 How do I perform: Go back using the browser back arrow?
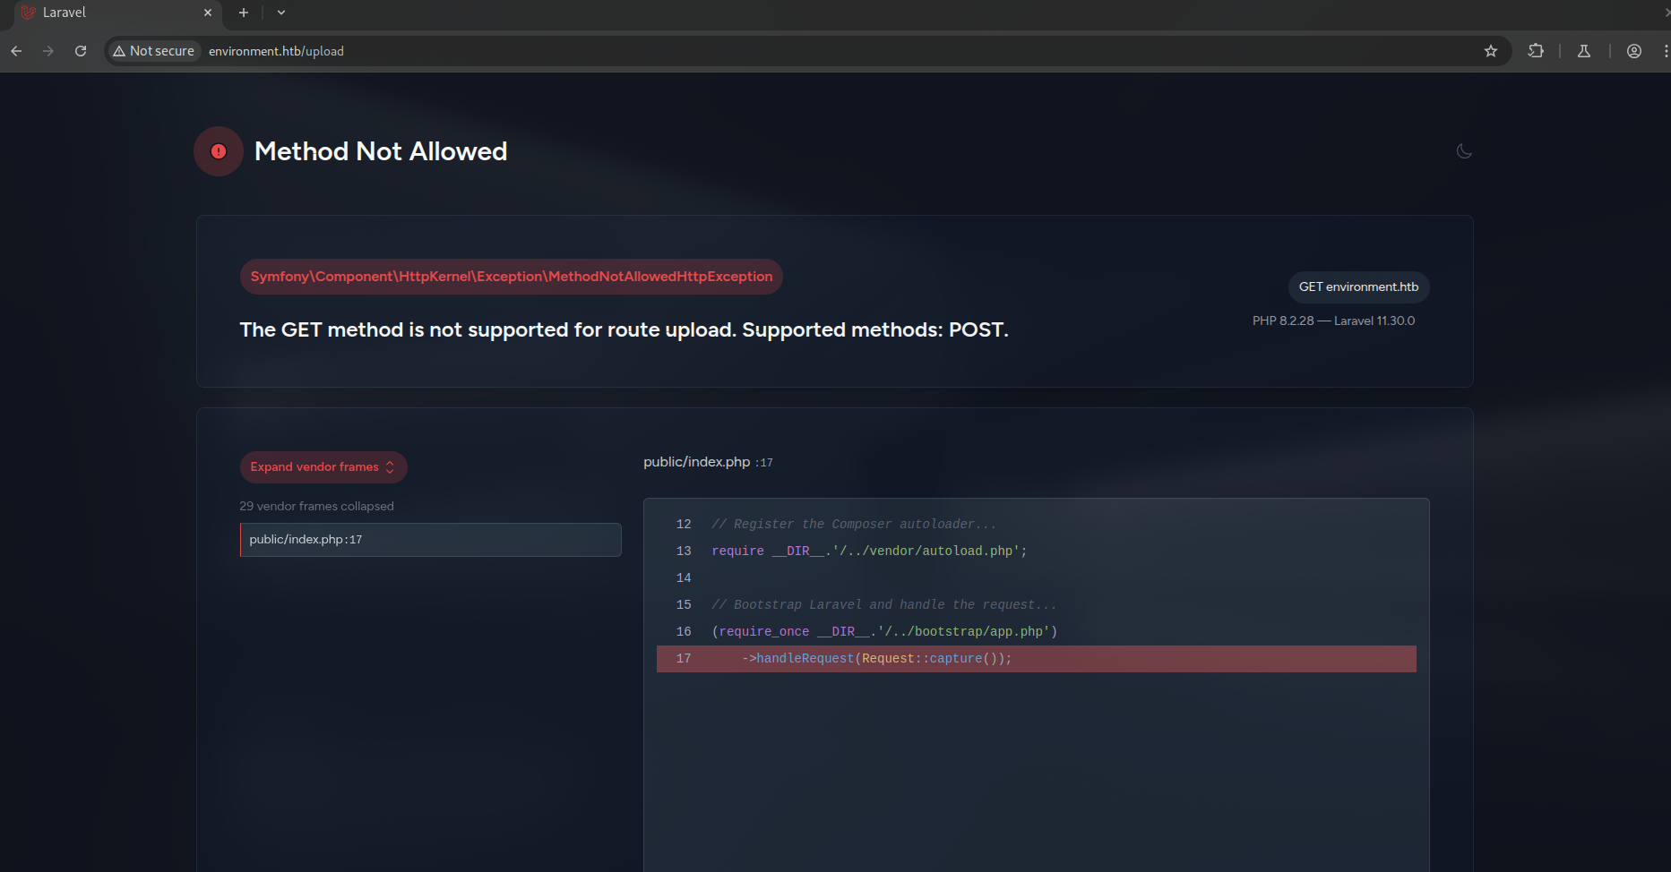click(16, 51)
